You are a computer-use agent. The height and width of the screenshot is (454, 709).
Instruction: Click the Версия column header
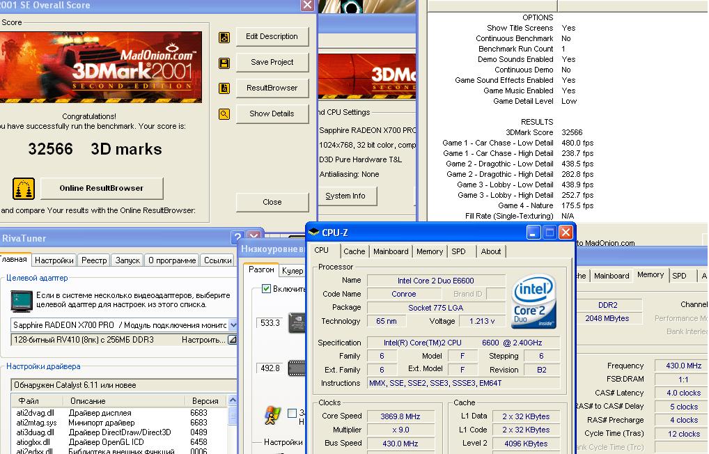pyautogui.click(x=205, y=400)
